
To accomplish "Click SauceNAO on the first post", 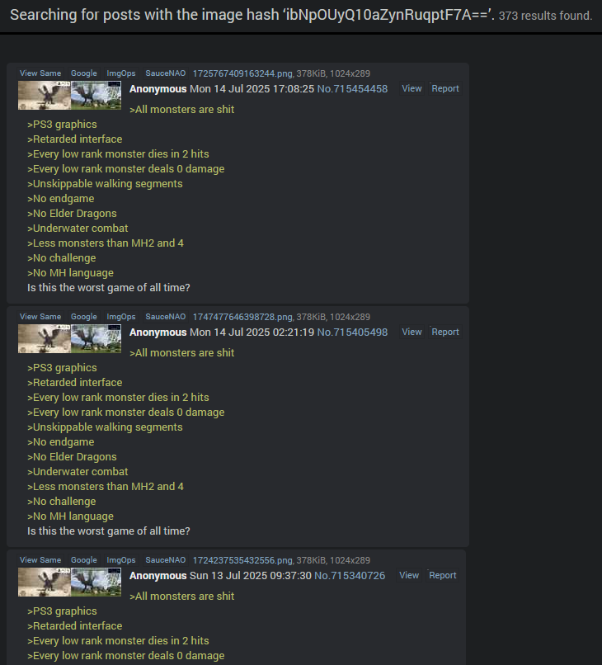I will (165, 73).
